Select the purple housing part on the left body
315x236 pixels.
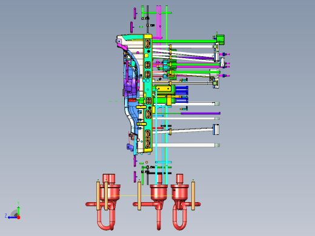131,87
